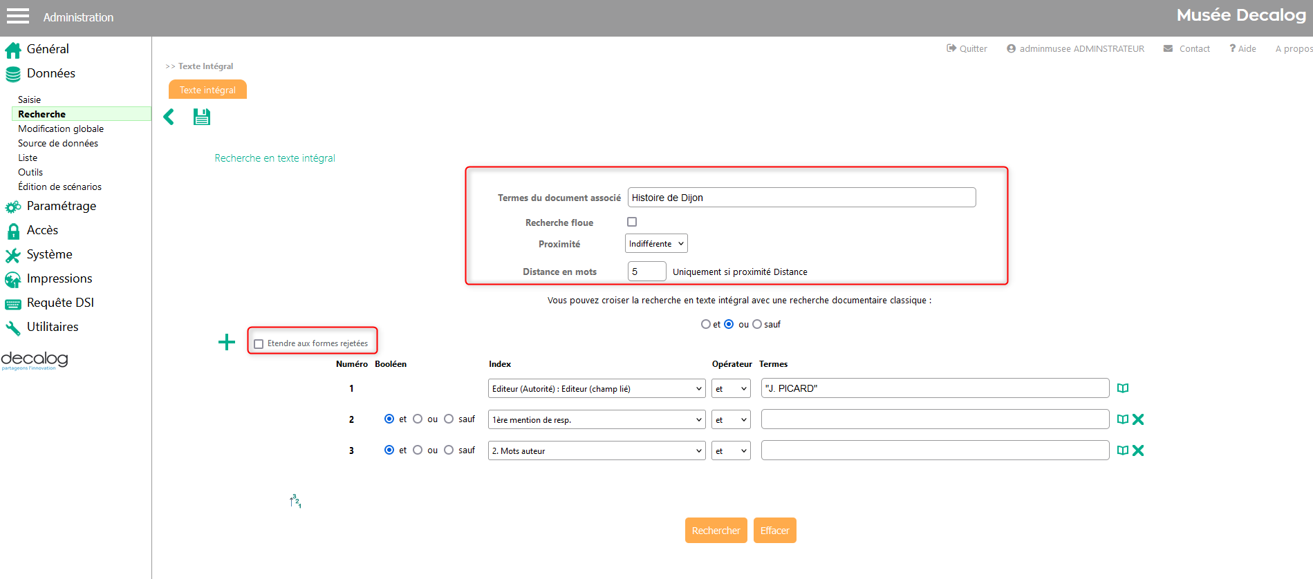The height and width of the screenshot is (579, 1313).
Task: Open Index dropdown for row 1
Action: point(596,389)
